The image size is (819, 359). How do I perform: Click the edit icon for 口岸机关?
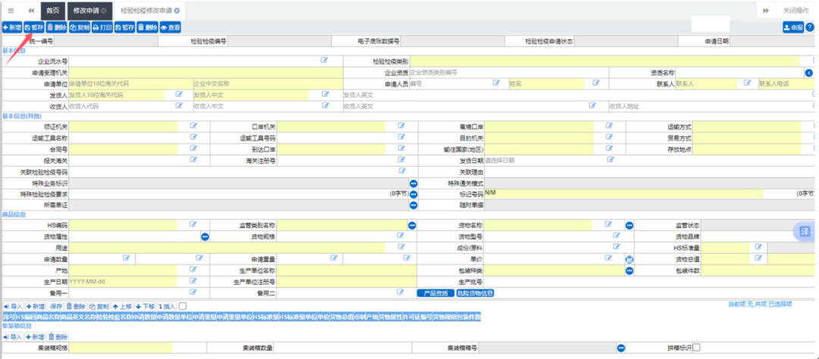coord(402,126)
